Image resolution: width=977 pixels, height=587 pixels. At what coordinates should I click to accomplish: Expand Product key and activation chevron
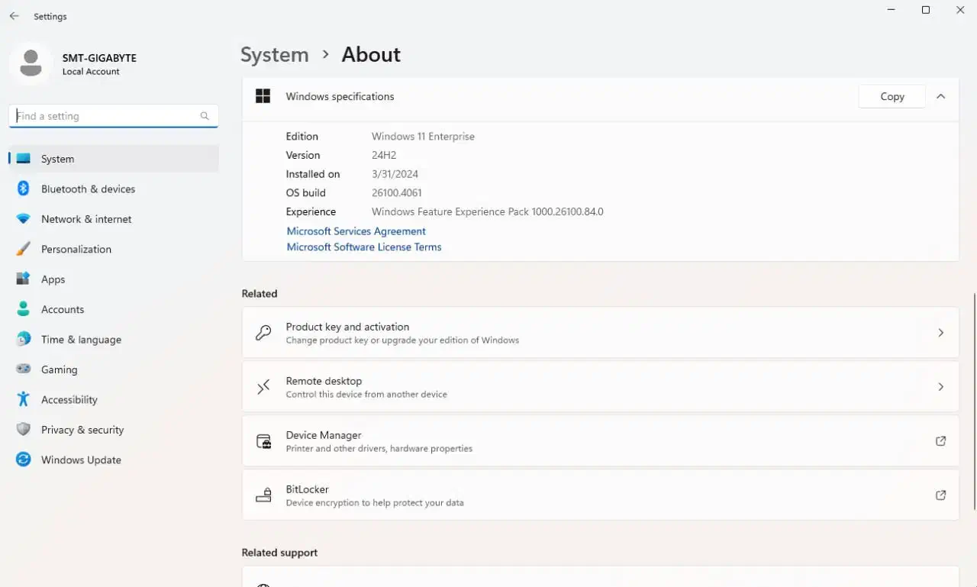(x=940, y=333)
